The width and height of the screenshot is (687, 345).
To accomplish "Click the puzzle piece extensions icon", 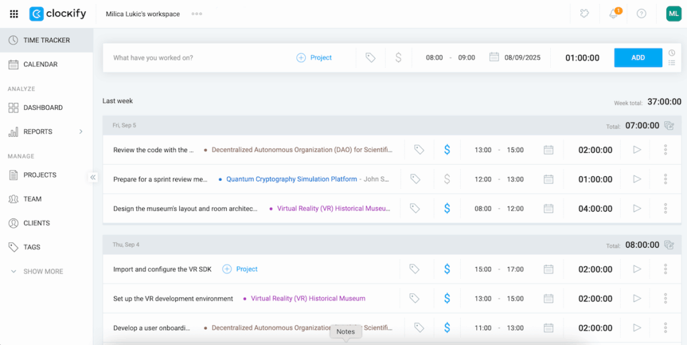I will [584, 14].
